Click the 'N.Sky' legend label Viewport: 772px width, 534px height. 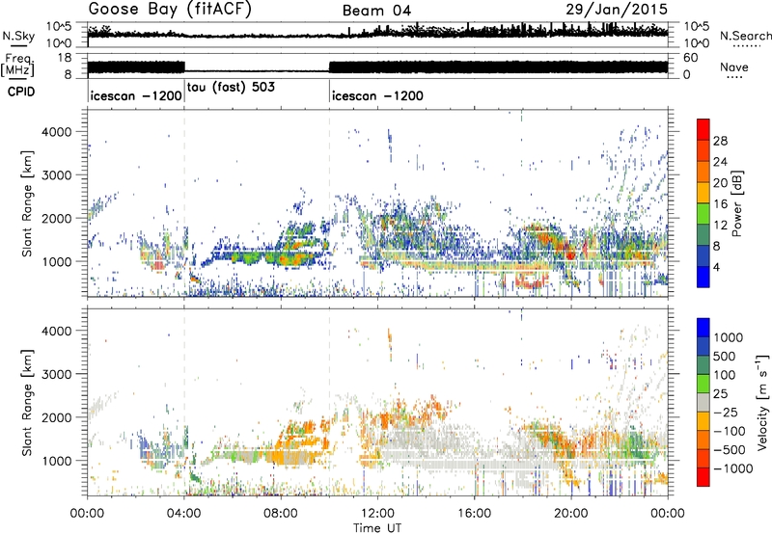click(x=18, y=36)
